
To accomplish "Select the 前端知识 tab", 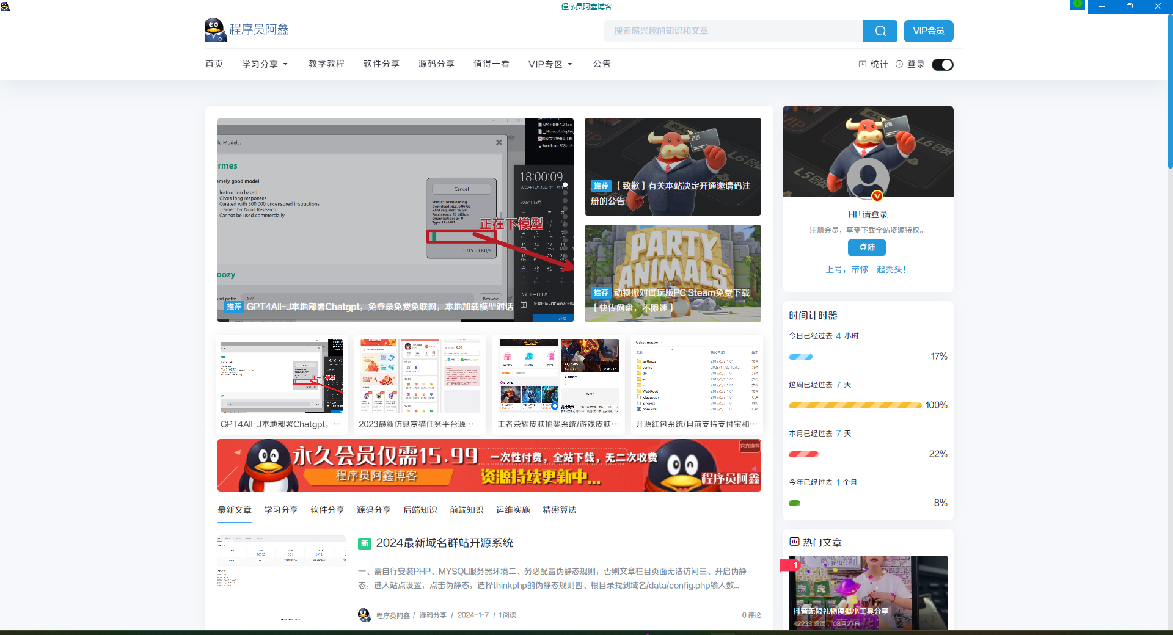I will 467,510.
